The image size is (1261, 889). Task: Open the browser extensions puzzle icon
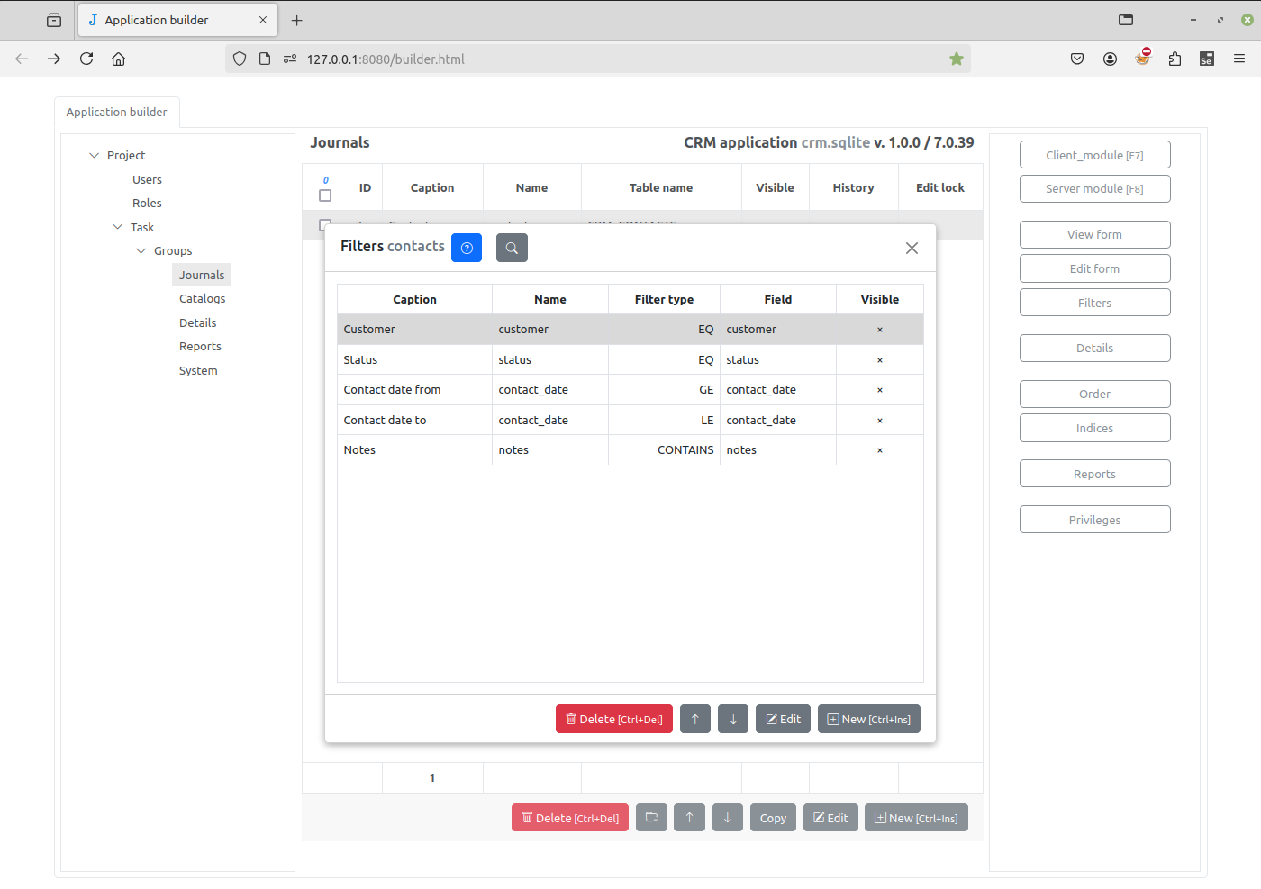pyautogui.click(x=1175, y=59)
